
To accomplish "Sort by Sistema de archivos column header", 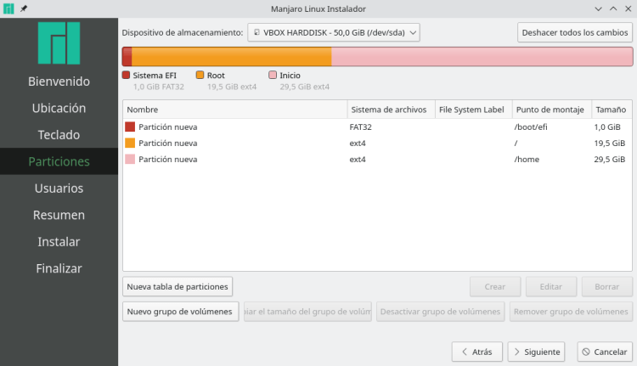I will (391, 110).
